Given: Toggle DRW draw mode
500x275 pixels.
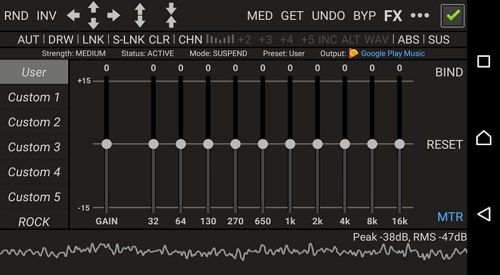Looking at the screenshot, I should pos(61,39).
